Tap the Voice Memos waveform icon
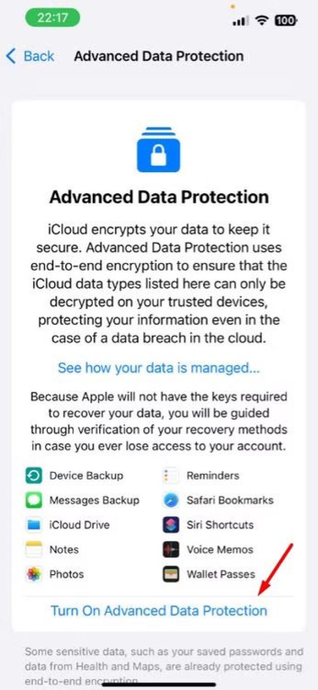This screenshot has height=690, width=318. (171, 549)
